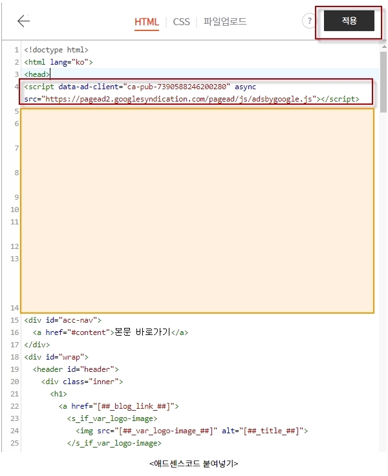The height and width of the screenshot is (476, 388).
Task: Open the 파일업로드 tab
Action: tap(224, 21)
